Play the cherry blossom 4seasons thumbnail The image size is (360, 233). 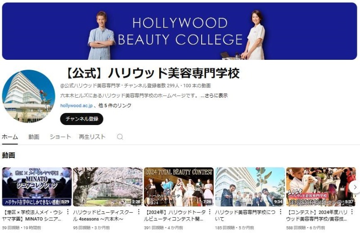point(108,187)
